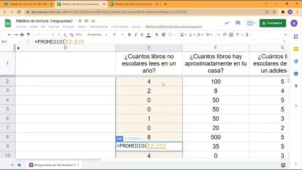Image resolution: width=302 pixels, height=170 pixels.
Task: Print the spreadsheet
Action: point(22,34)
